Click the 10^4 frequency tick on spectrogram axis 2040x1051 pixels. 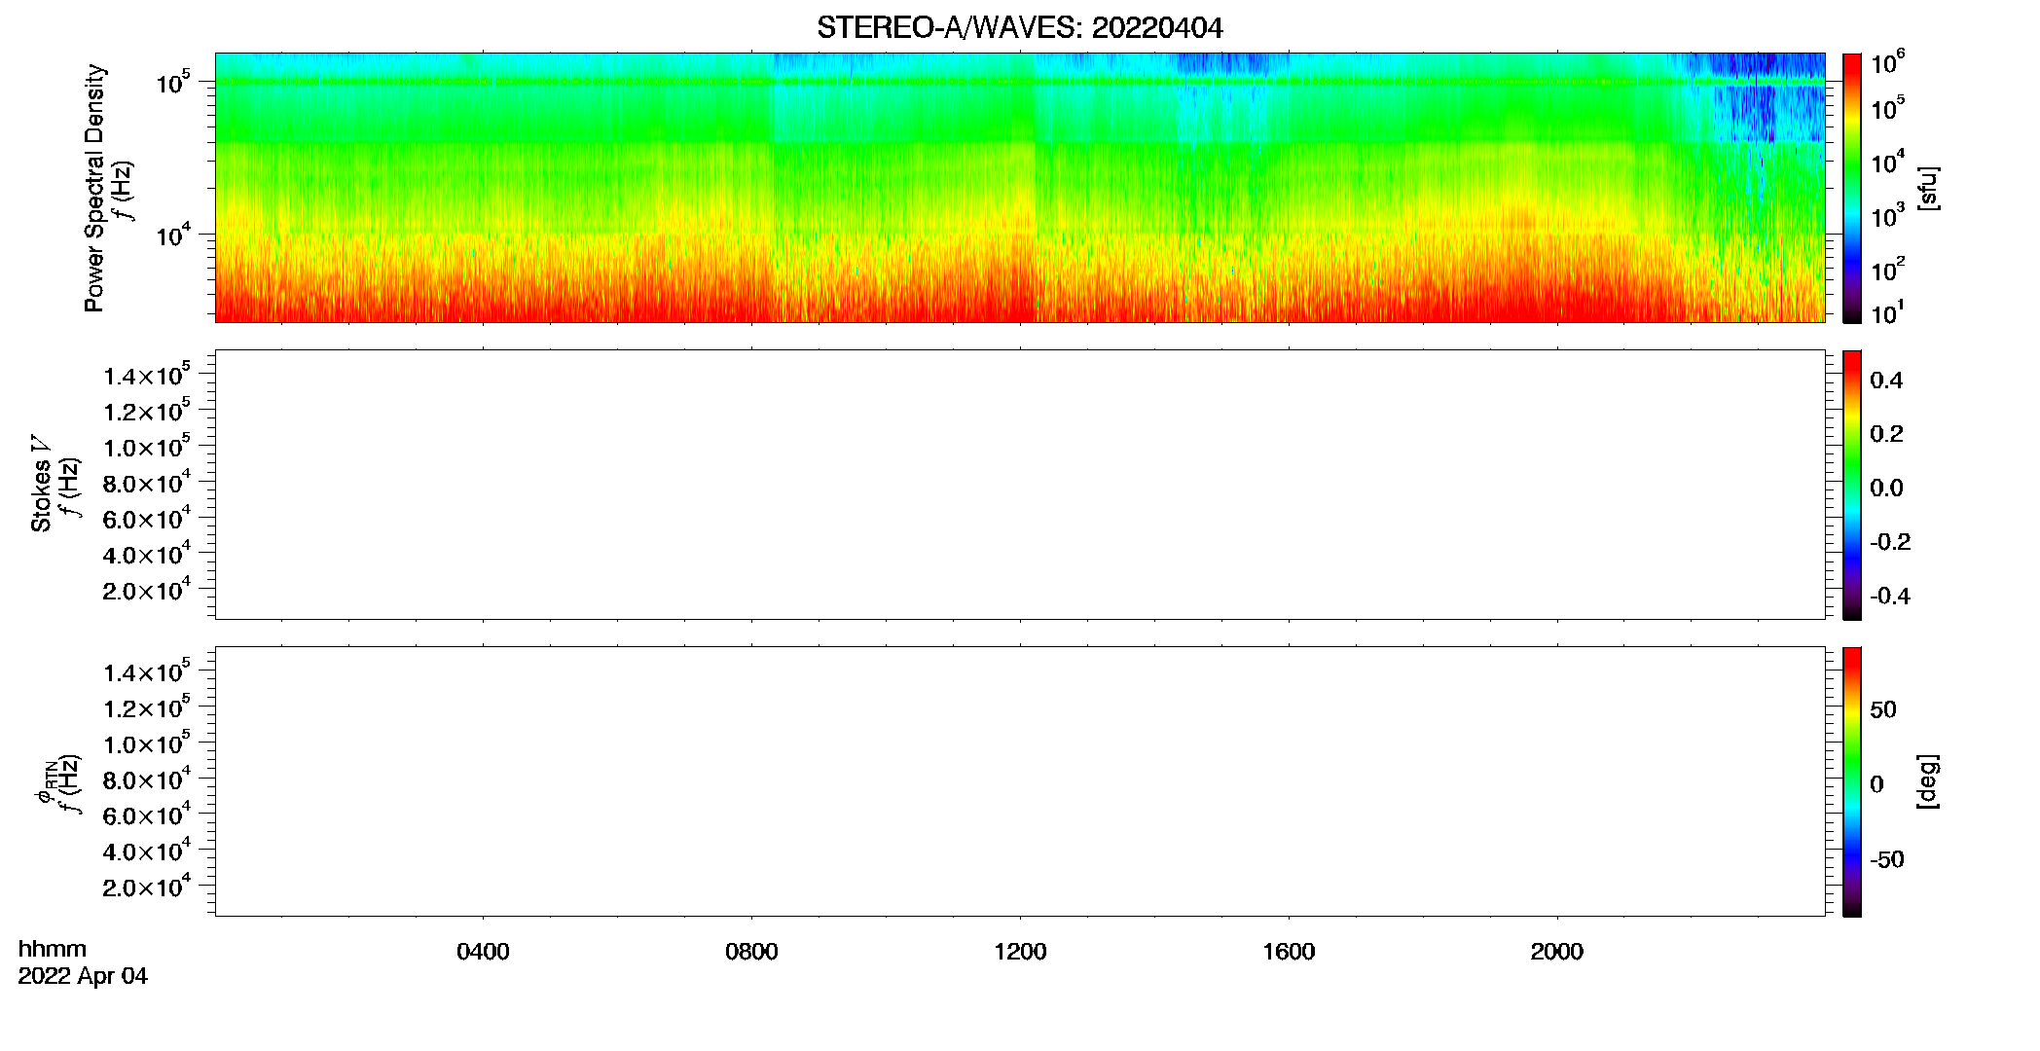click(174, 234)
